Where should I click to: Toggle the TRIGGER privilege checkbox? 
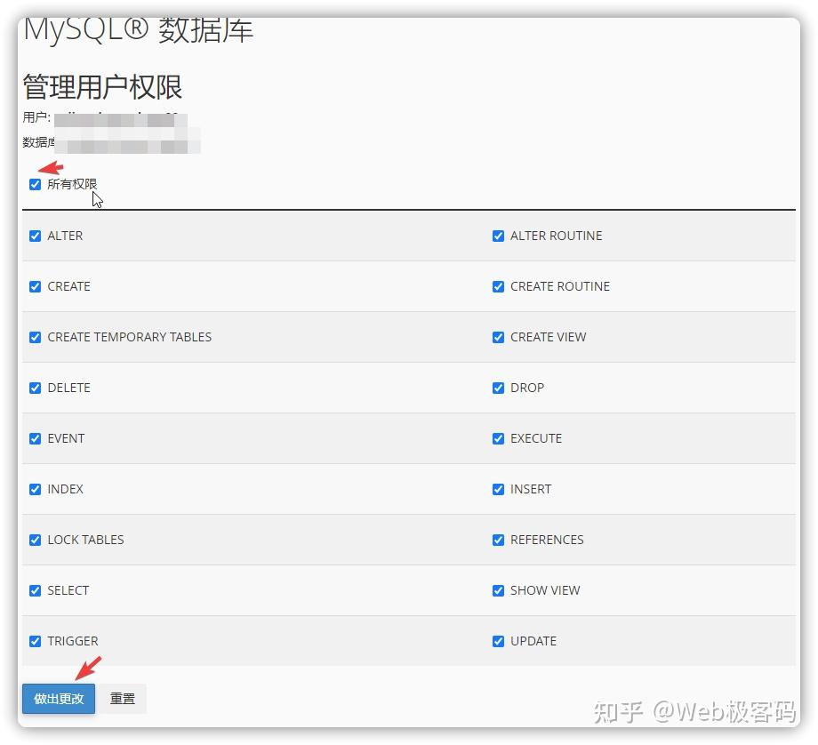[35, 641]
